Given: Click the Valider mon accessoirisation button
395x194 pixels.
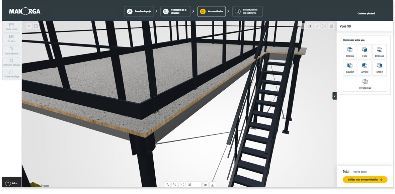Looking at the screenshot, I should tap(365, 180).
